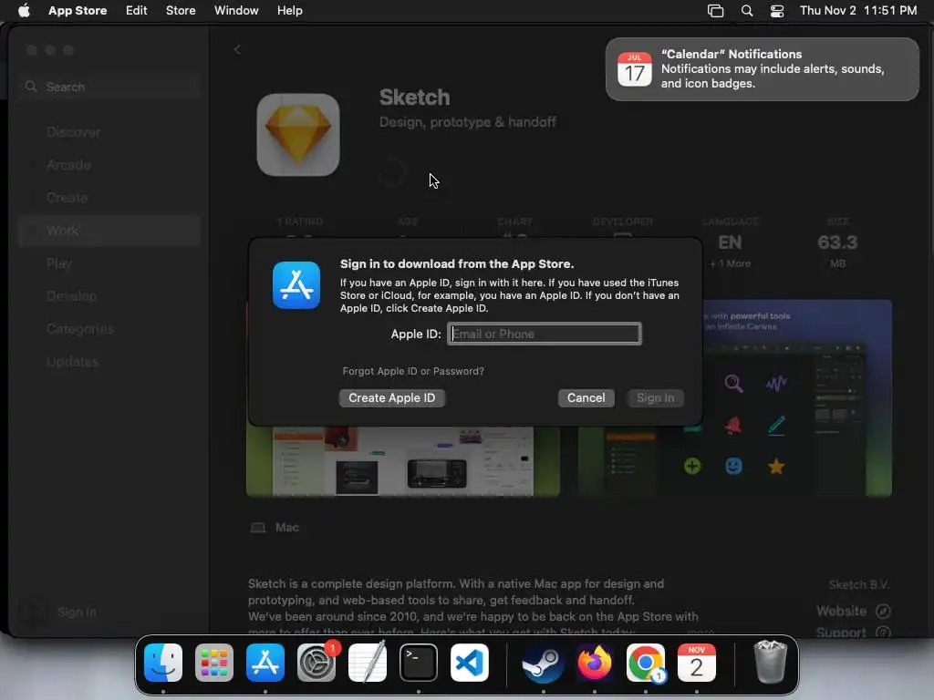934x700 pixels.
Task: Click the EN language value
Action: coord(730,242)
